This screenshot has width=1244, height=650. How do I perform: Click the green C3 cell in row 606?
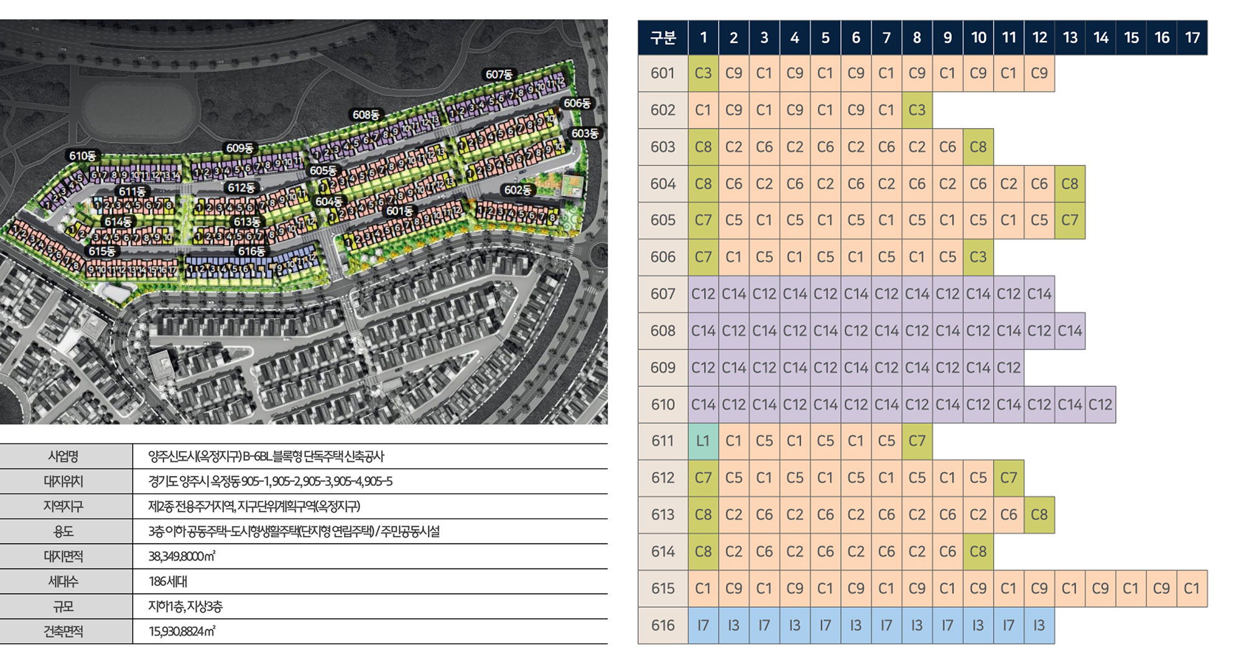point(978,257)
